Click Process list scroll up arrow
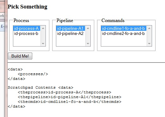 [43, 28]
